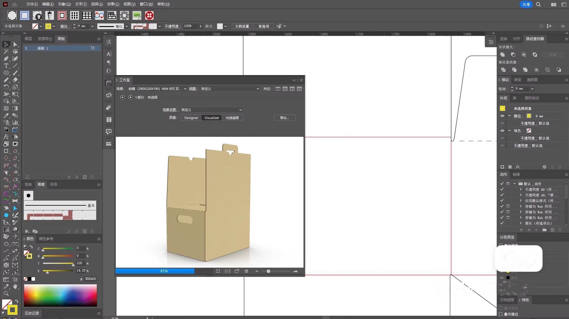Pick a color from the spectrum bar
Viewport: 569px width, 319px height.
(60, 296)
